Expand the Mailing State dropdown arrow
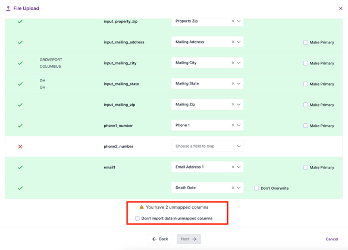 click(x=239, y=83)
